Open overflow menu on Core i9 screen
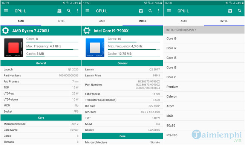This screenshot has height=145, width=245. click(159, 11)
